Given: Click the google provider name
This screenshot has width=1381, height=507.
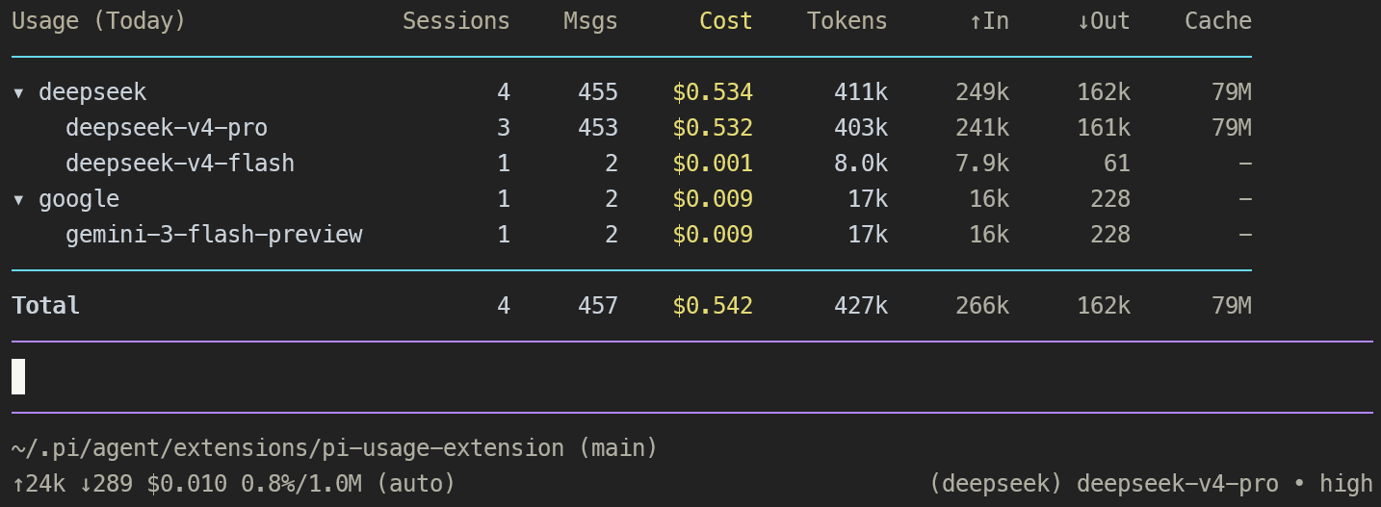Looking at the screenshot, I should tap(79, 199).
